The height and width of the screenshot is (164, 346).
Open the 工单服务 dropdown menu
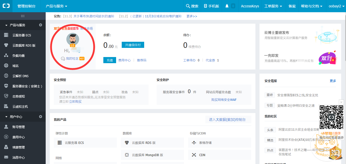pyautogui.click(x=273, y=6)
